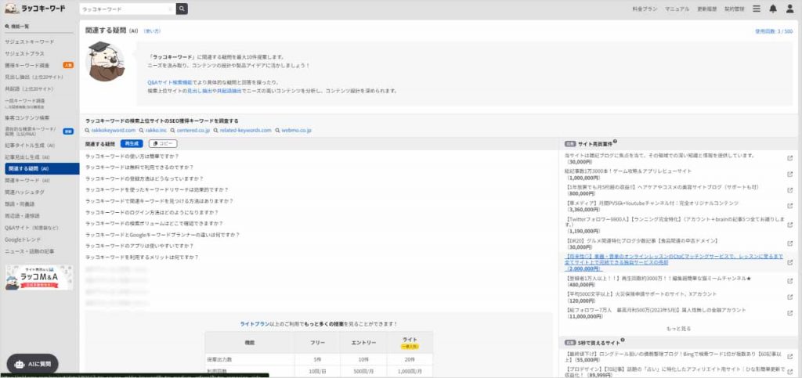Open external link icon for 120,000円 listing
802x378 pixels.
(x=789, y=297)
